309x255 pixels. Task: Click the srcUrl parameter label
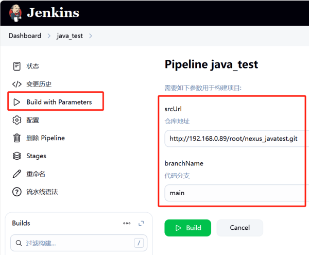pos(173,109)
